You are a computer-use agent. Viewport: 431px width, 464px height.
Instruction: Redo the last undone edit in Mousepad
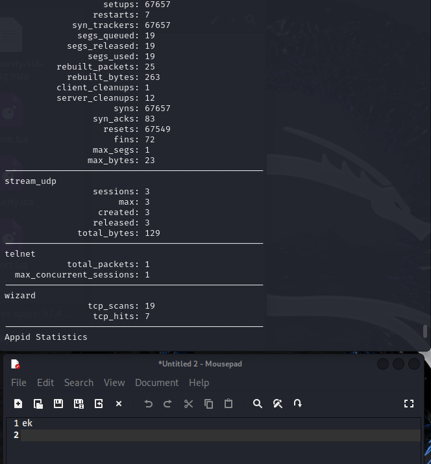168,404
